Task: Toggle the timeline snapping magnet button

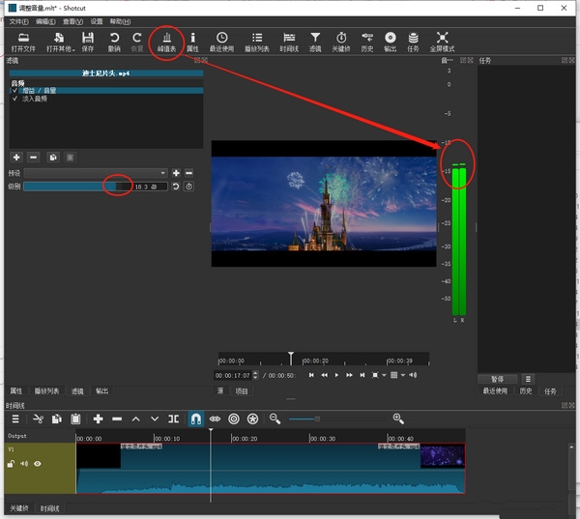Action: [194, 418]
